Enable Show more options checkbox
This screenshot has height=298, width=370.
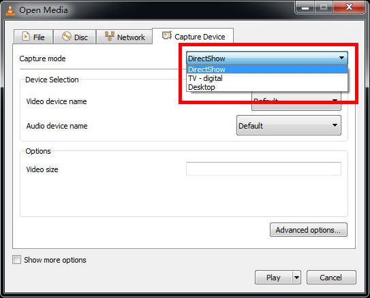pos(17,260)
